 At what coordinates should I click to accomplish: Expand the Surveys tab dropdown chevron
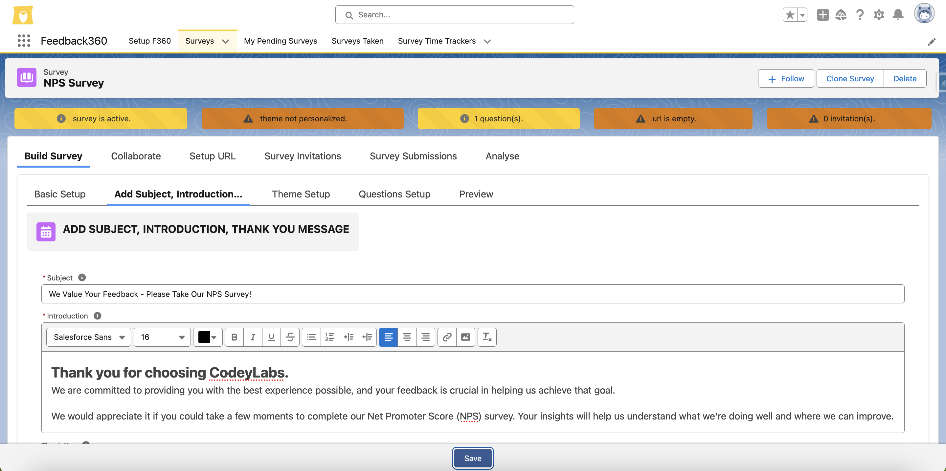point(225,41)
